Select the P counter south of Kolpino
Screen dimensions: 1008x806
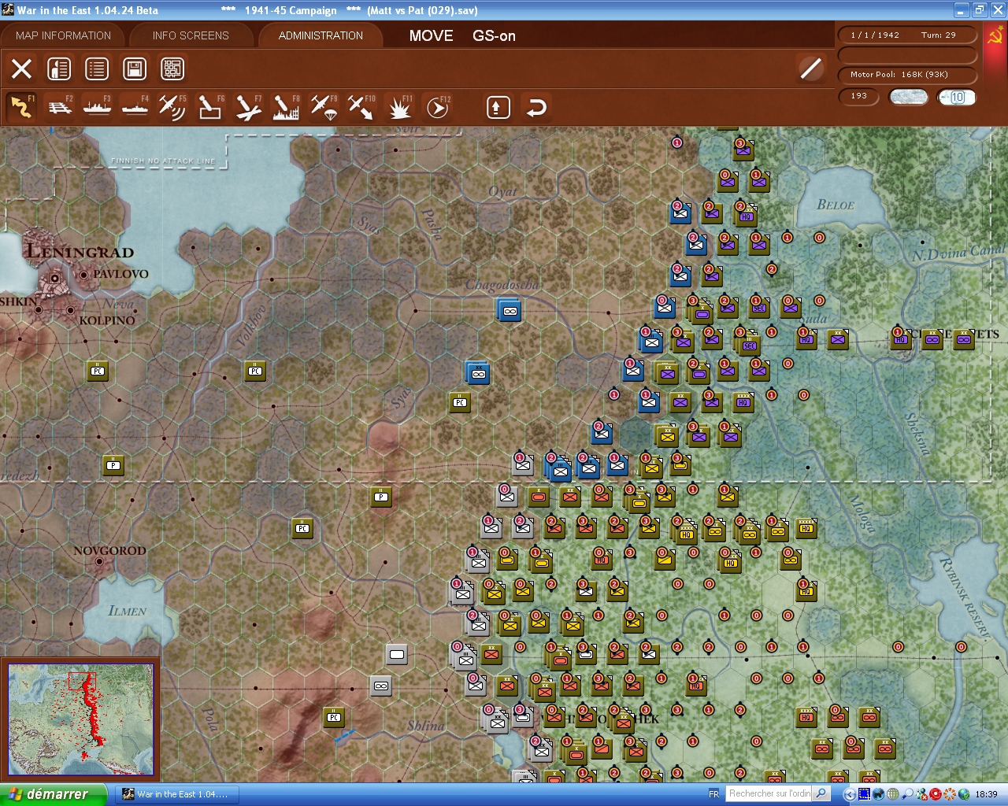113,465
